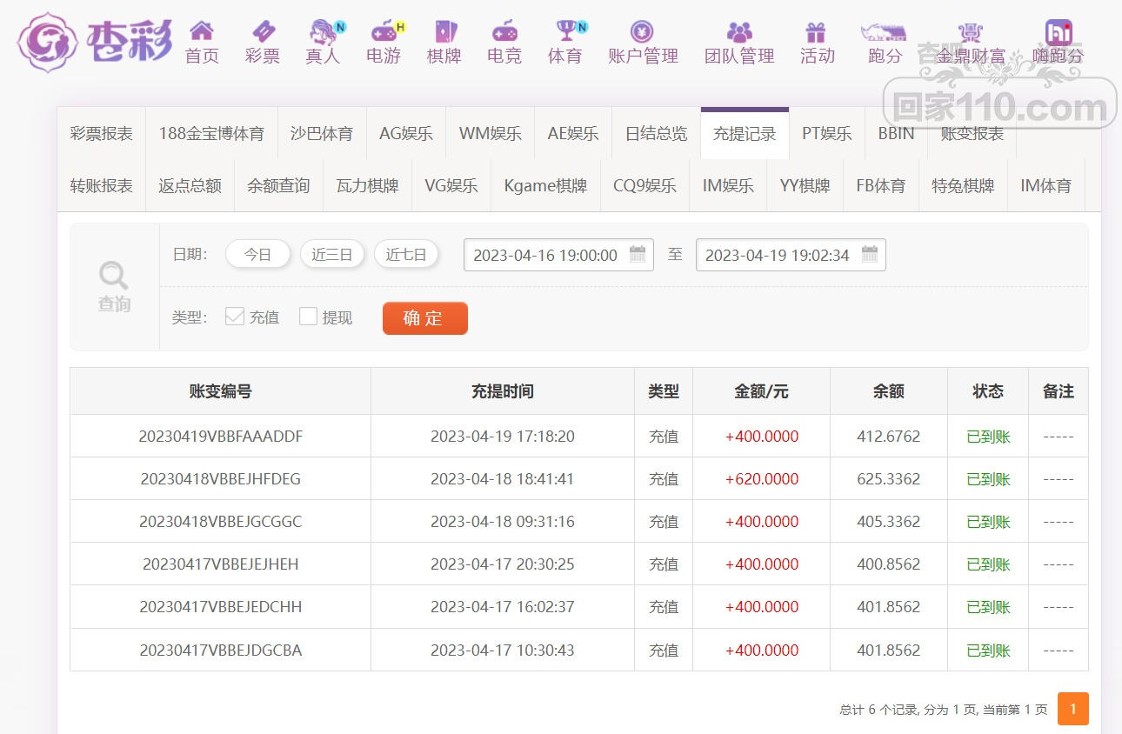Open end date calendar picker icon
This screenshot has width=1122, height=734.
(x=870, y=255)
